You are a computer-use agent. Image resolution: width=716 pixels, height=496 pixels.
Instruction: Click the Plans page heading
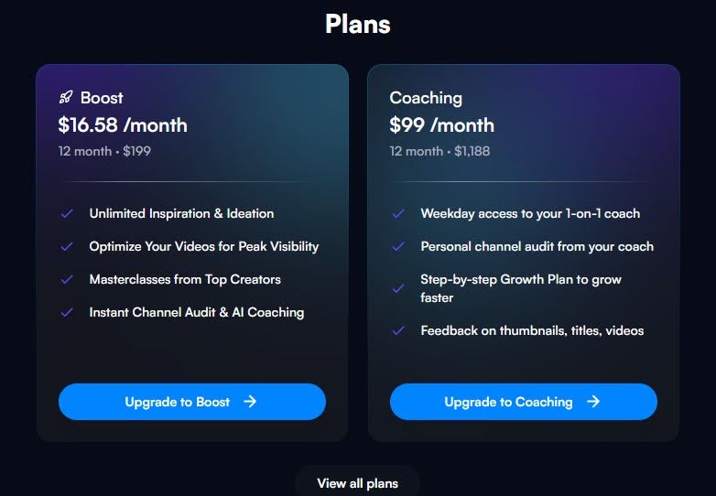click(357, 24)
